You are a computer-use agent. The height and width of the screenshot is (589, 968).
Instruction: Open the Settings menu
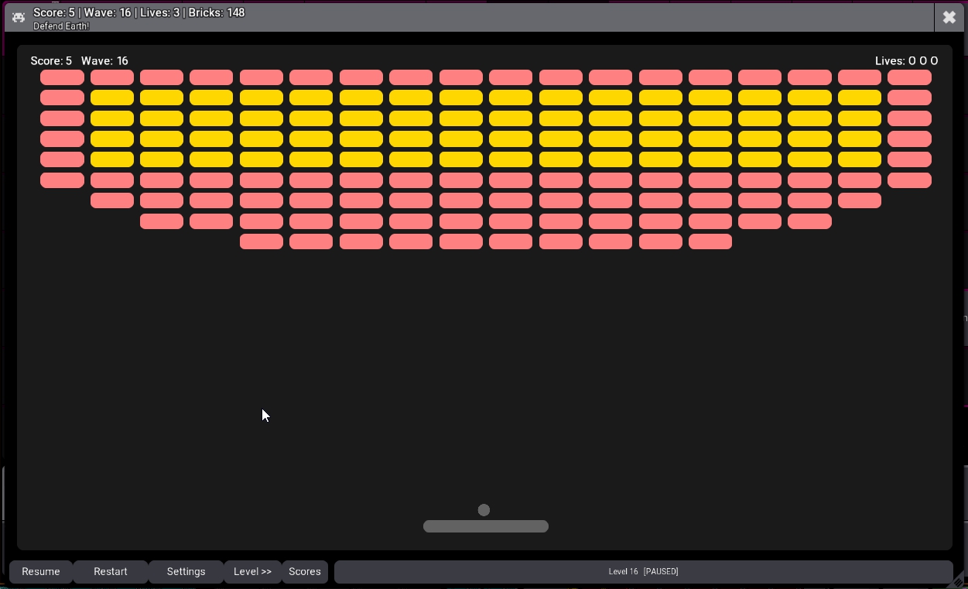coord(186,571)
